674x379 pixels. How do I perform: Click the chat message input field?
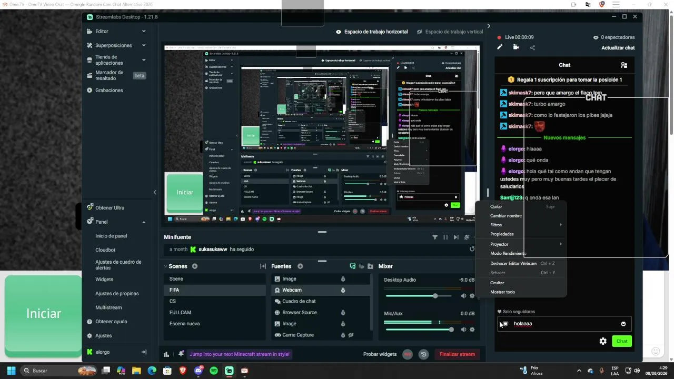pyautogui.click(x=564, y=324)
